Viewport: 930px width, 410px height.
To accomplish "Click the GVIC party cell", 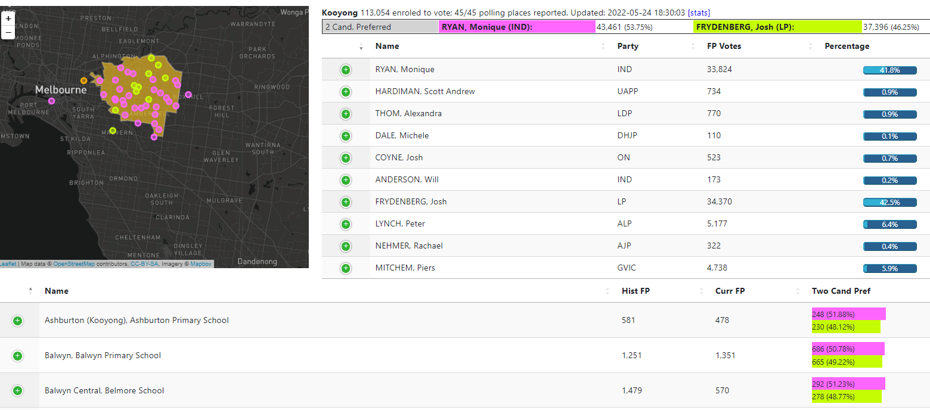I will (x=627, y=268).
